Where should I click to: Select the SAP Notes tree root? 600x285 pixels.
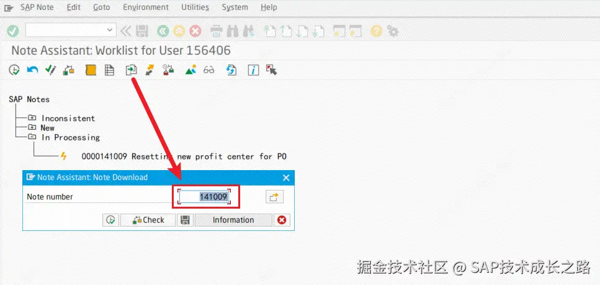pyautogui.click(x=29, y=99)
